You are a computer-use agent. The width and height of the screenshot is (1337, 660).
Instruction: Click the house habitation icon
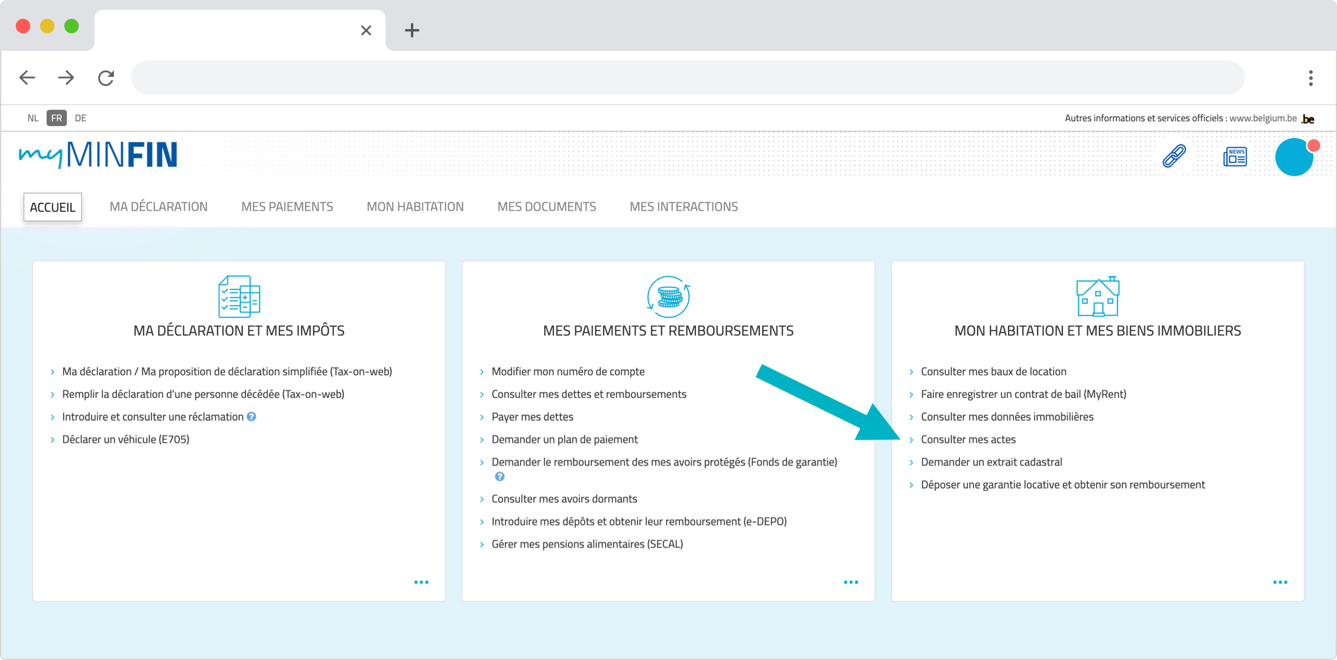[1098, 296]
